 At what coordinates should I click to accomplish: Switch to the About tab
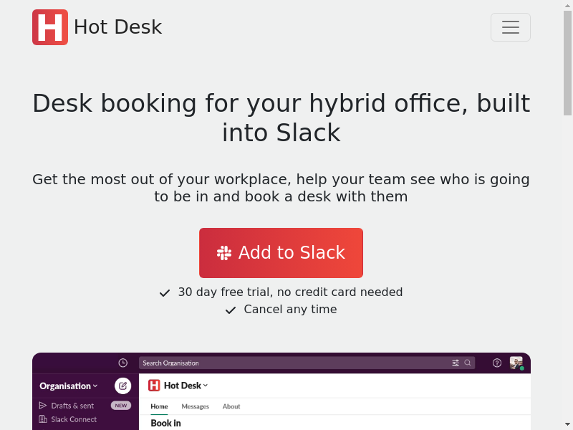(231, 406)
